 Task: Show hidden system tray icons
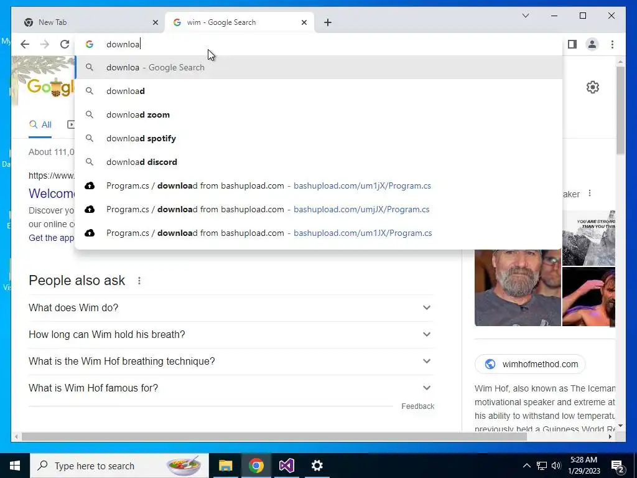[x=526, y=466]
